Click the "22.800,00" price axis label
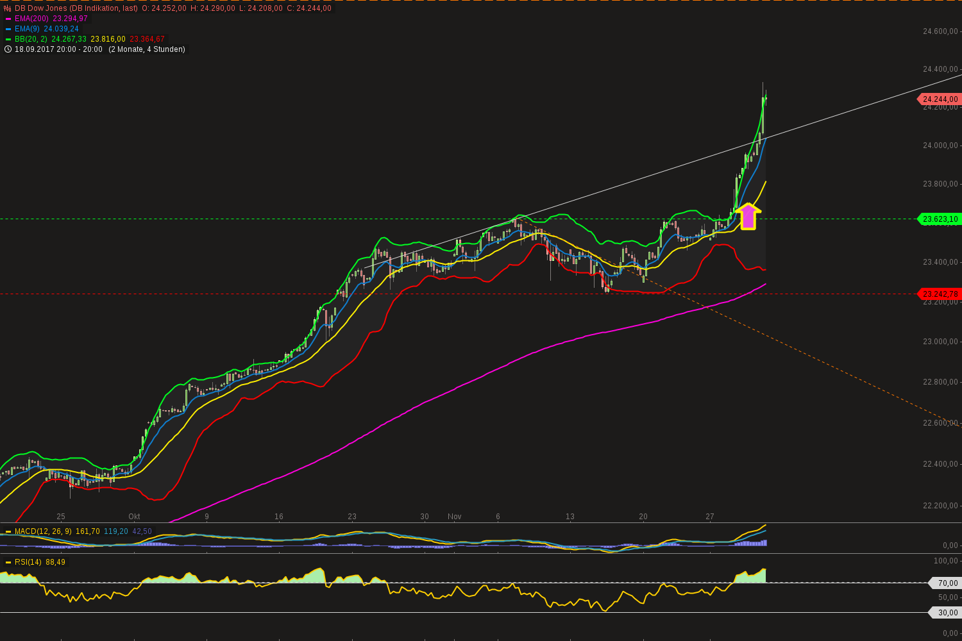This screenshot has height=641, width=962. 941,382
